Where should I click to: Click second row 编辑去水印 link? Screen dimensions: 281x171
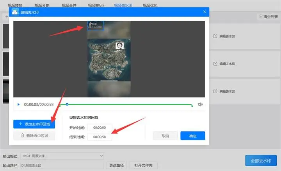tap(227, 64)
